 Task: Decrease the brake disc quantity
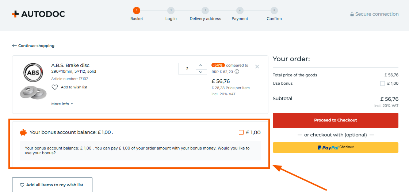pyautogui.click(x=202, y=72)
